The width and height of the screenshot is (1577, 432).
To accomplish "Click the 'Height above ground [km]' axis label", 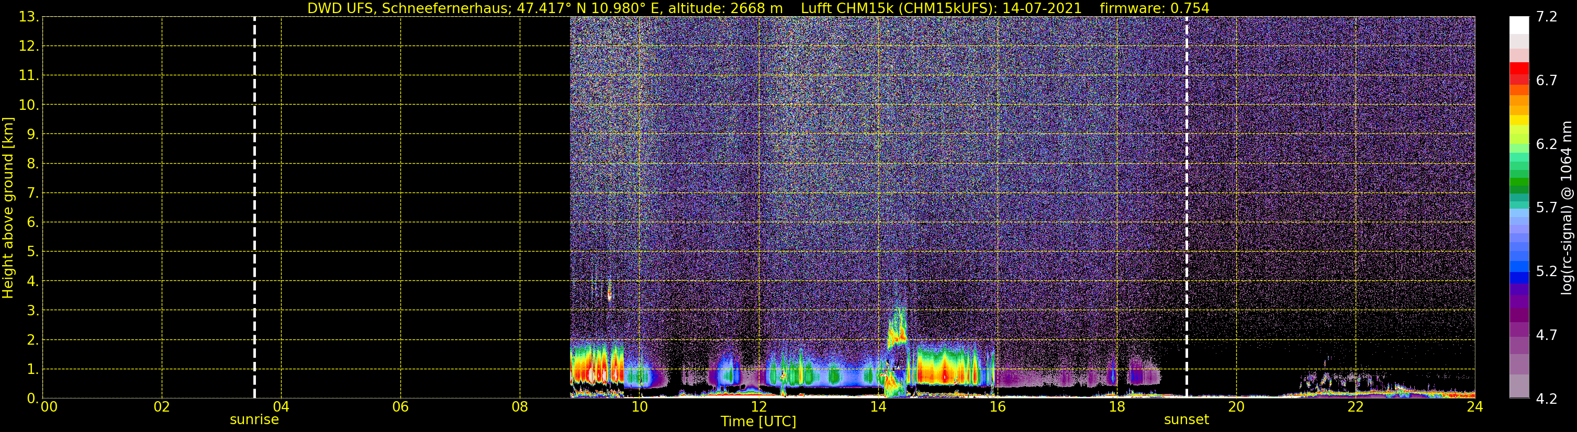I will pos(8,208).
